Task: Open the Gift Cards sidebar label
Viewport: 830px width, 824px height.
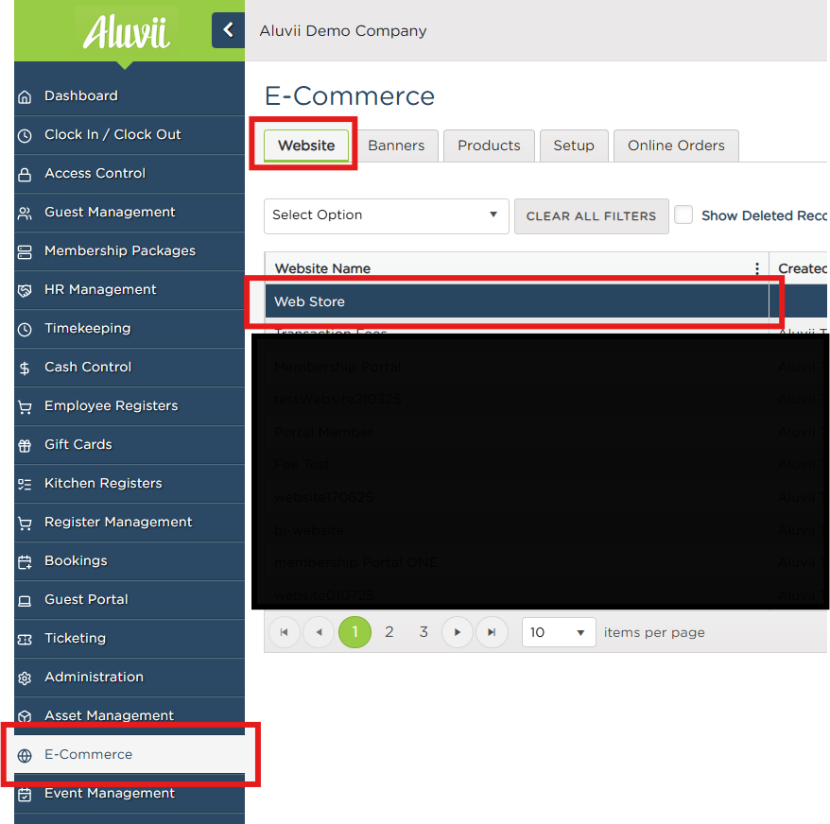Action: 78,444
